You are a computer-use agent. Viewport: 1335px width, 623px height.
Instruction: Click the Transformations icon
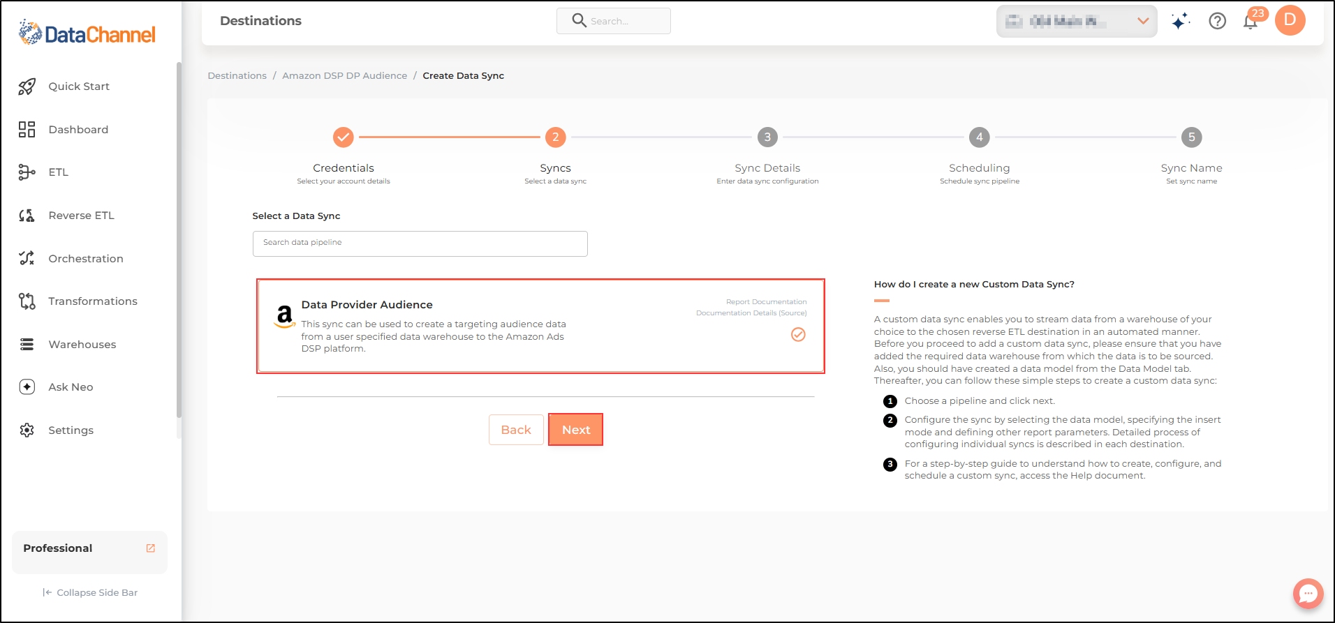pyautogui.click(x=27, y=301)
